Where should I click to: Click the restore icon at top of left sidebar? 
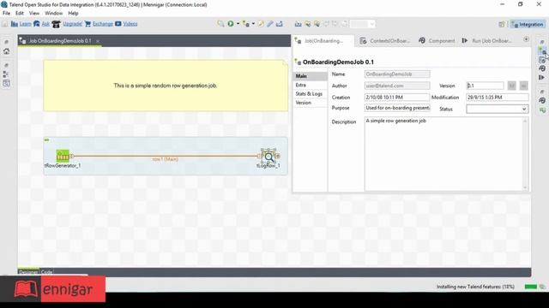[x=6, y=42]
